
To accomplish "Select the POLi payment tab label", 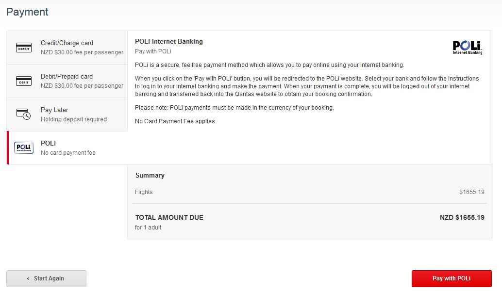I will click(48, 143).
